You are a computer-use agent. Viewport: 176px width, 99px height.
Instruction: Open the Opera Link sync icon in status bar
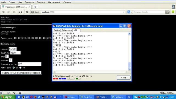click(x=8, y=93)
